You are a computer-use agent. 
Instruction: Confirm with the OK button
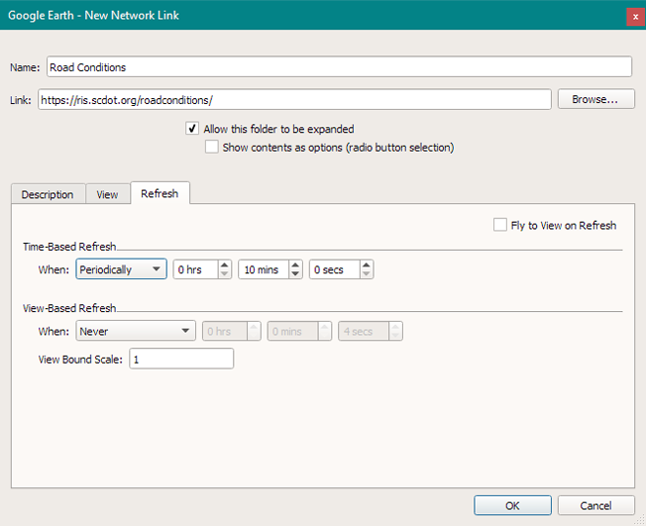click(x=512, y=505)
